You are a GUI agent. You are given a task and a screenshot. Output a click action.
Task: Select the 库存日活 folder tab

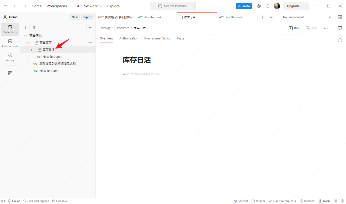[197, 17]
